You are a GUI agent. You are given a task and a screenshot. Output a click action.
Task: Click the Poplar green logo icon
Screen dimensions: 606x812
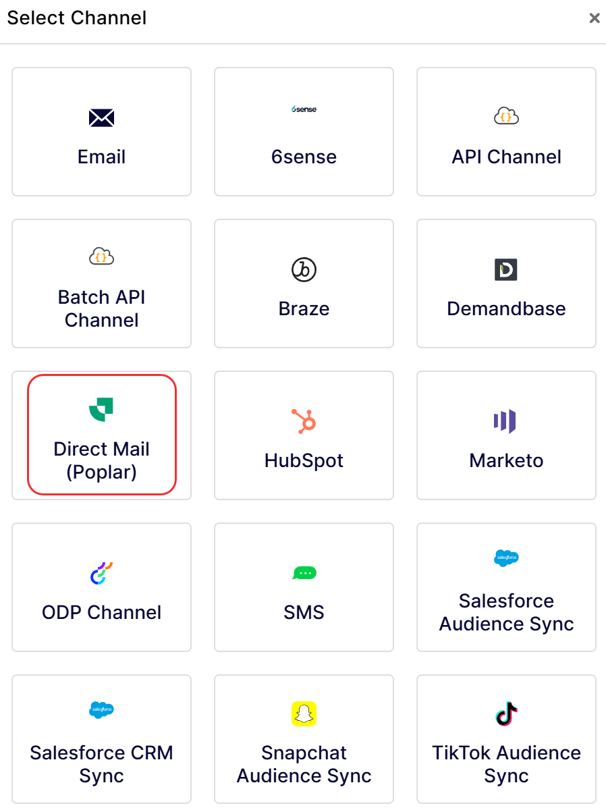click(101, 409)
